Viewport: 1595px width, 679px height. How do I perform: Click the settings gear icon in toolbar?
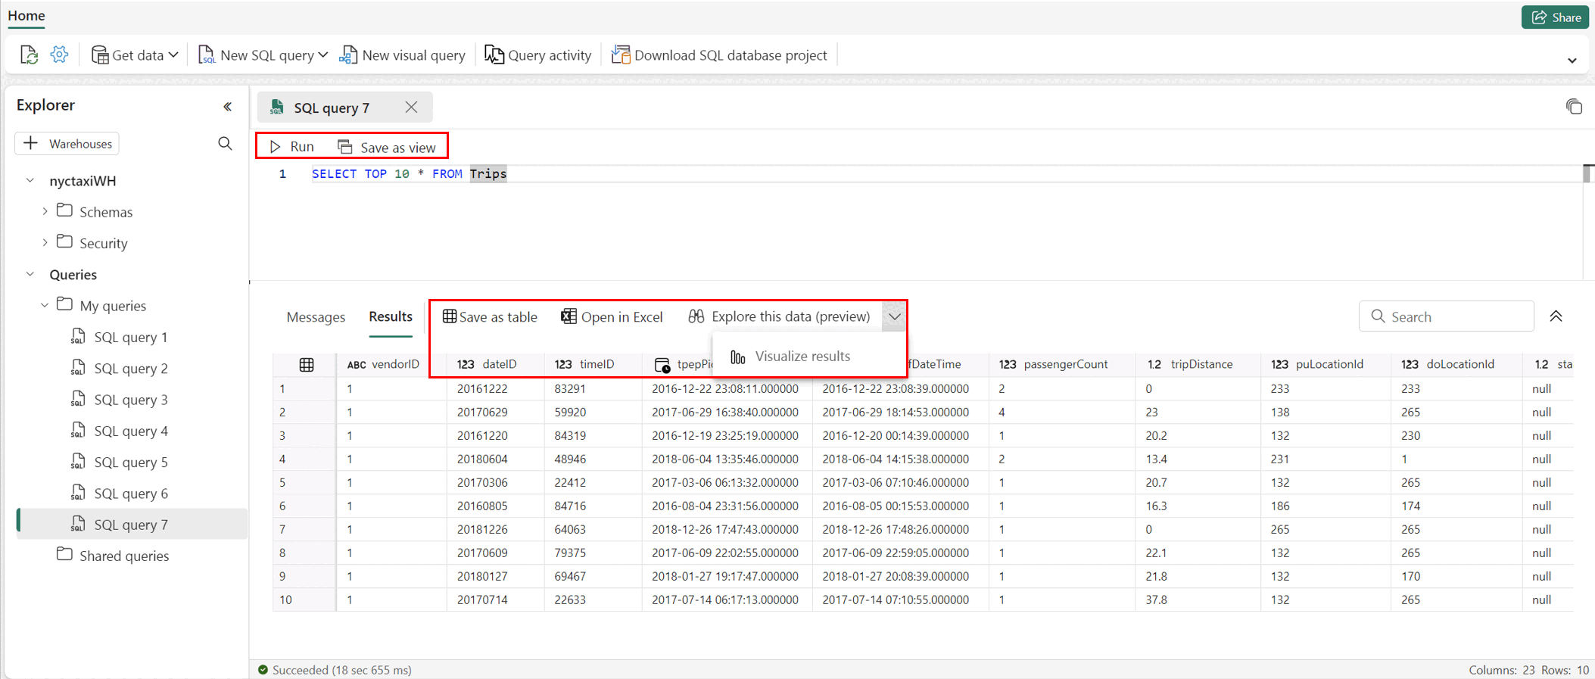(59, 55)
